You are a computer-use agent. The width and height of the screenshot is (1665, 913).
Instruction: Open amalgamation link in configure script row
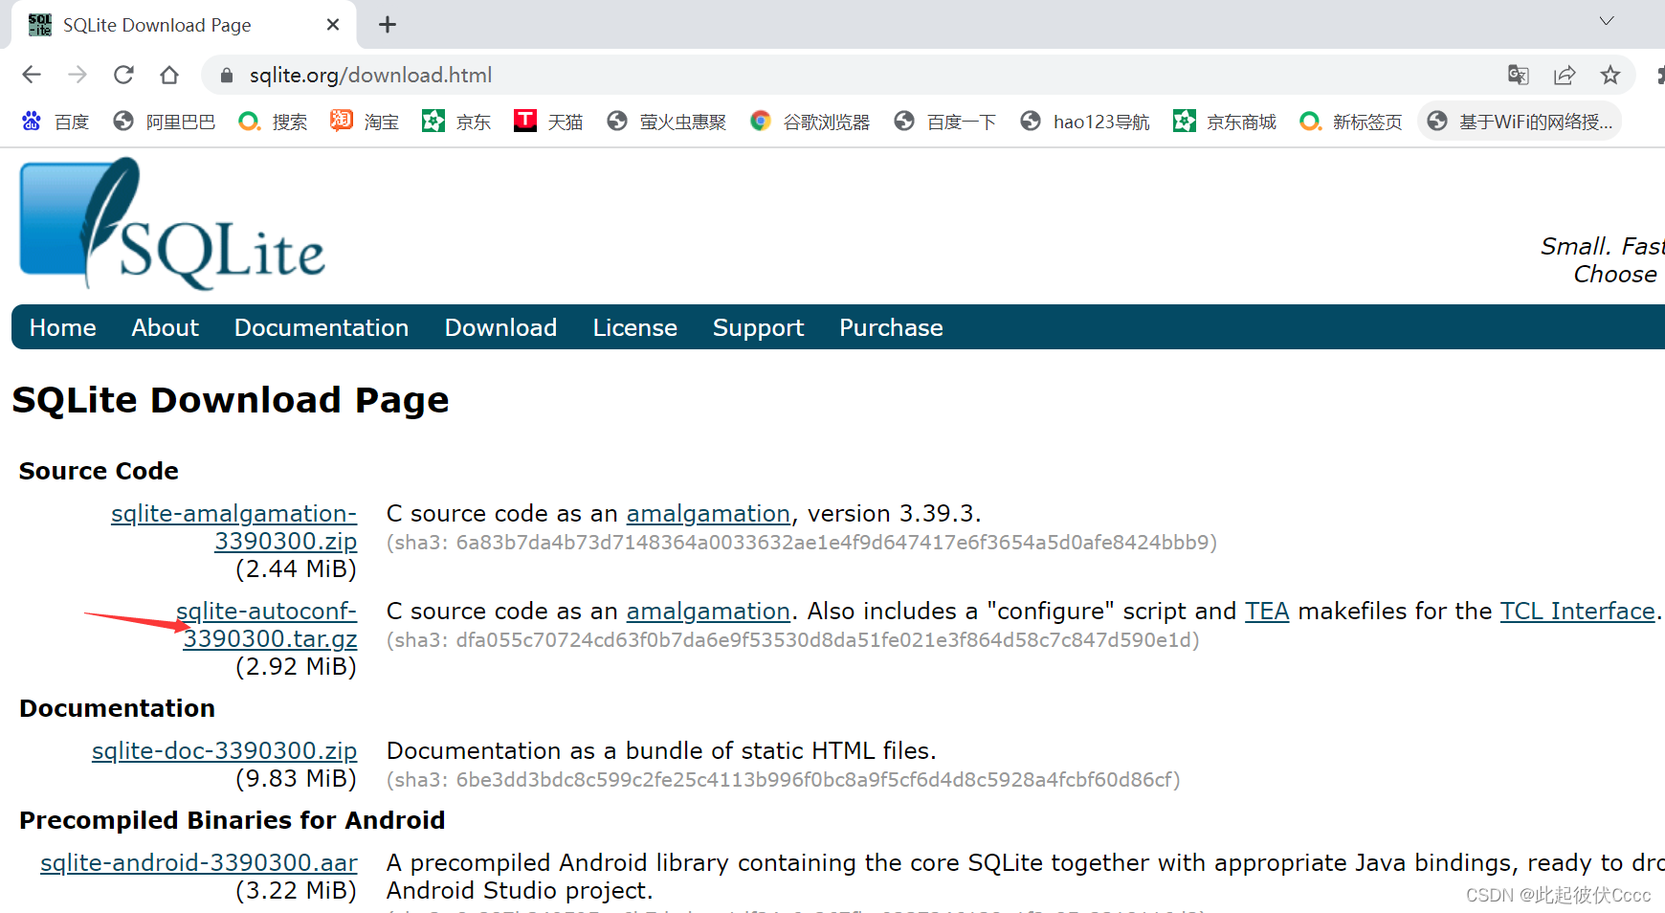tap(708, 612)
